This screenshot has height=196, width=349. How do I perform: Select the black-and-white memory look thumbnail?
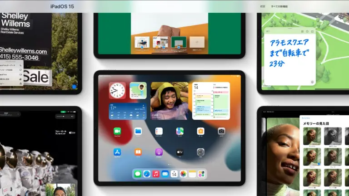[x=333, y=136]
